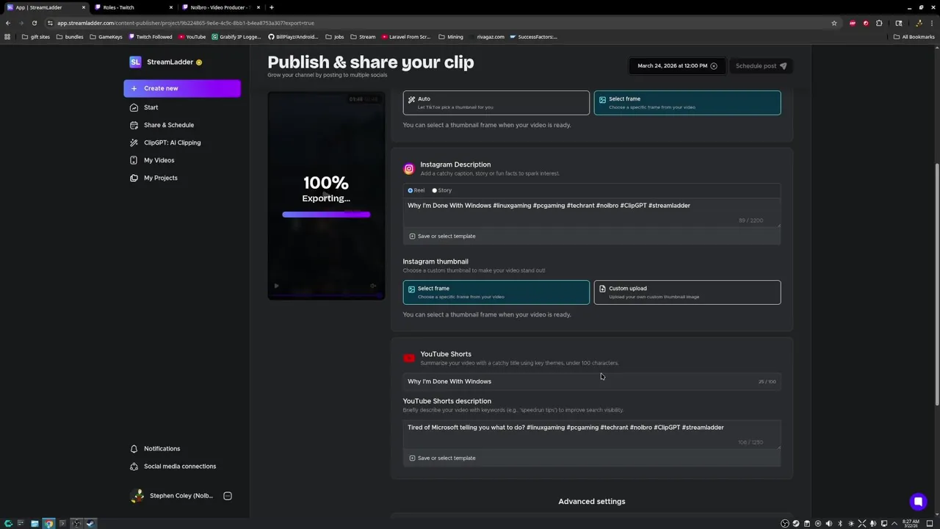The width and height of the screenshot is (940, 529).
Task: Switch to Nolbro - Video Producer tab
Action: pyautogui.click(x=220, y=7)
